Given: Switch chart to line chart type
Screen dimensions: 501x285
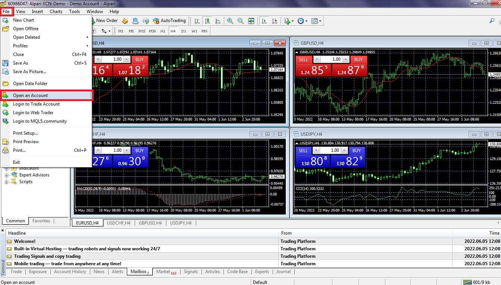Looking at the screenshot, I should coord(217,21).
